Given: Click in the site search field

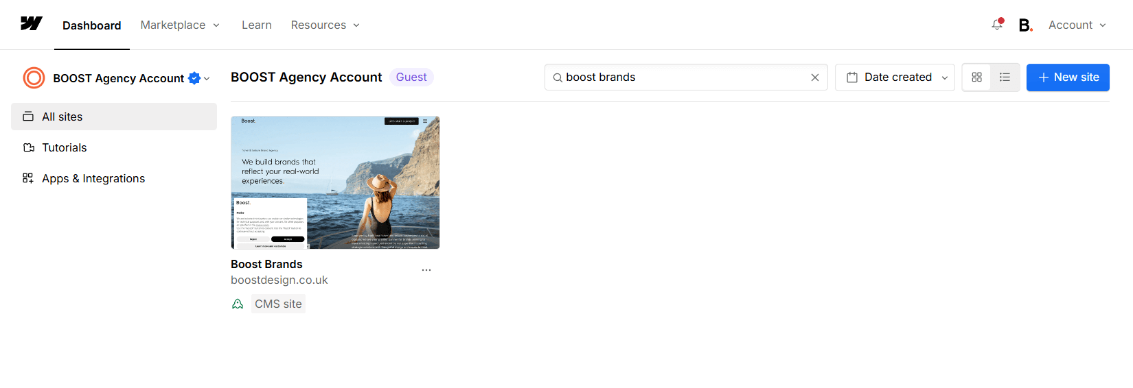Looking at the screenshot, I should point(686,77).
